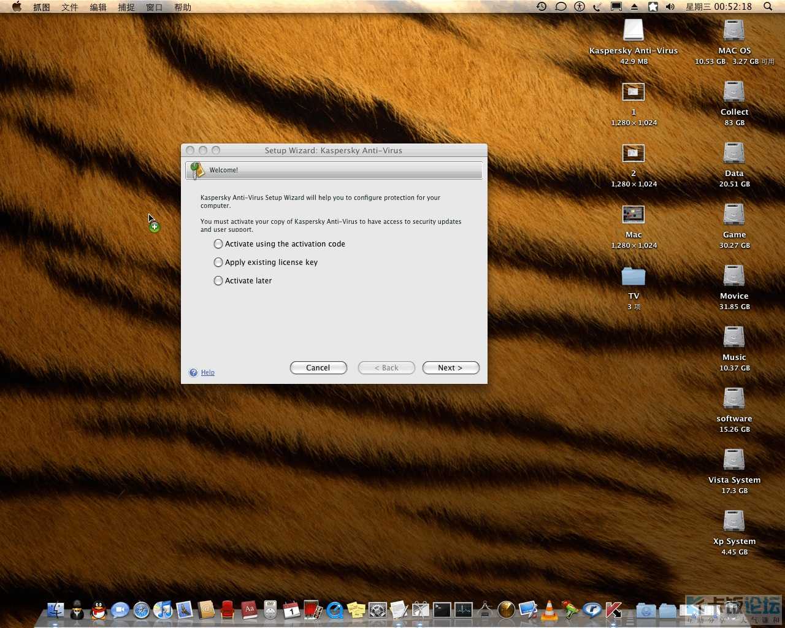Launch iChat from the Dock

[120, 610]
